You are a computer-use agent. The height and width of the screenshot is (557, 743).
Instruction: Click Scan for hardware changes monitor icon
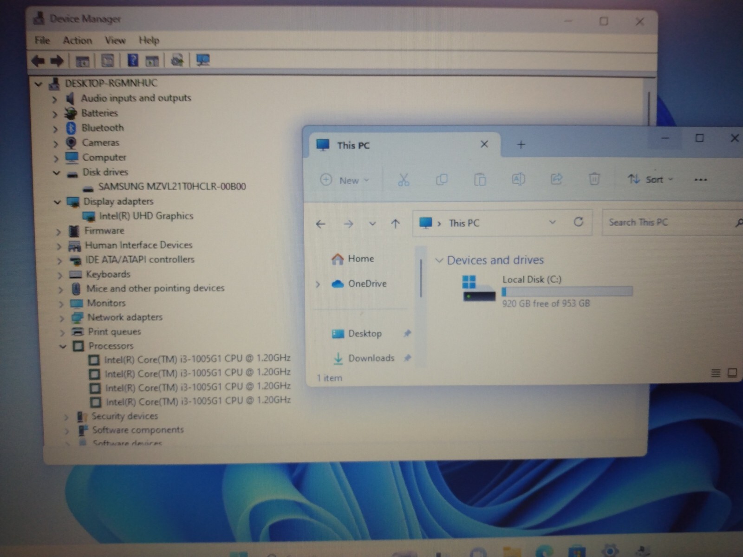click(203, 60)
